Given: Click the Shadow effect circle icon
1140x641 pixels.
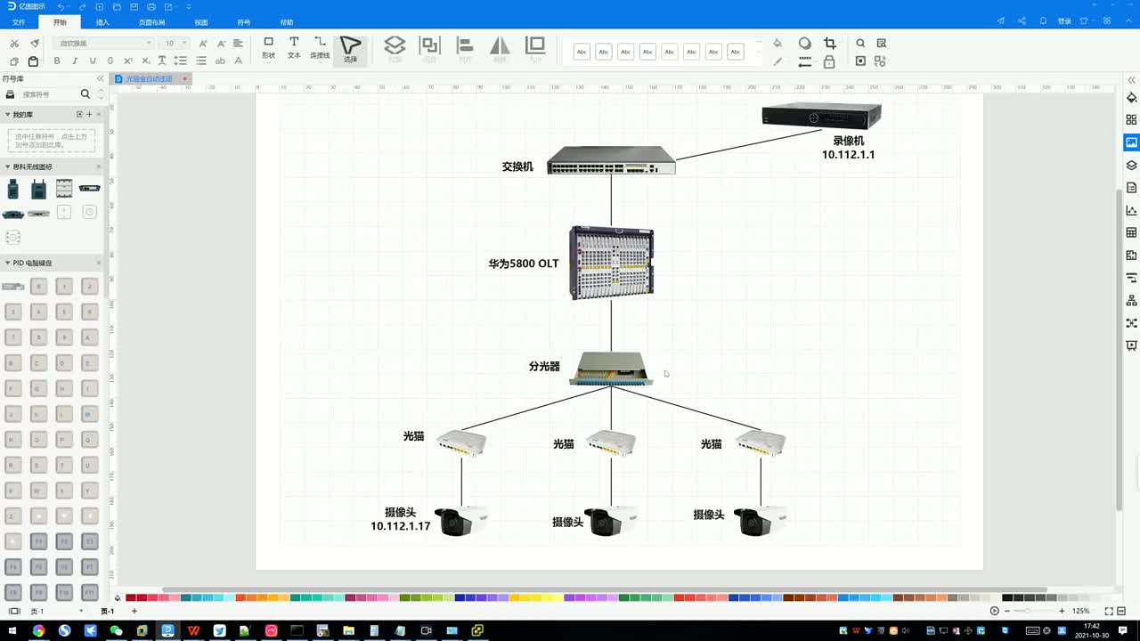Looking at the screenshot, I should 805,43.
